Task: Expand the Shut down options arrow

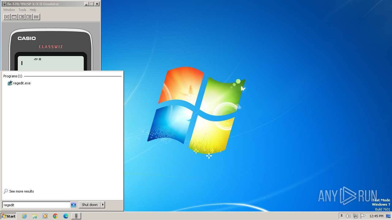Action: pyautogui.click(x=103, y=205)
